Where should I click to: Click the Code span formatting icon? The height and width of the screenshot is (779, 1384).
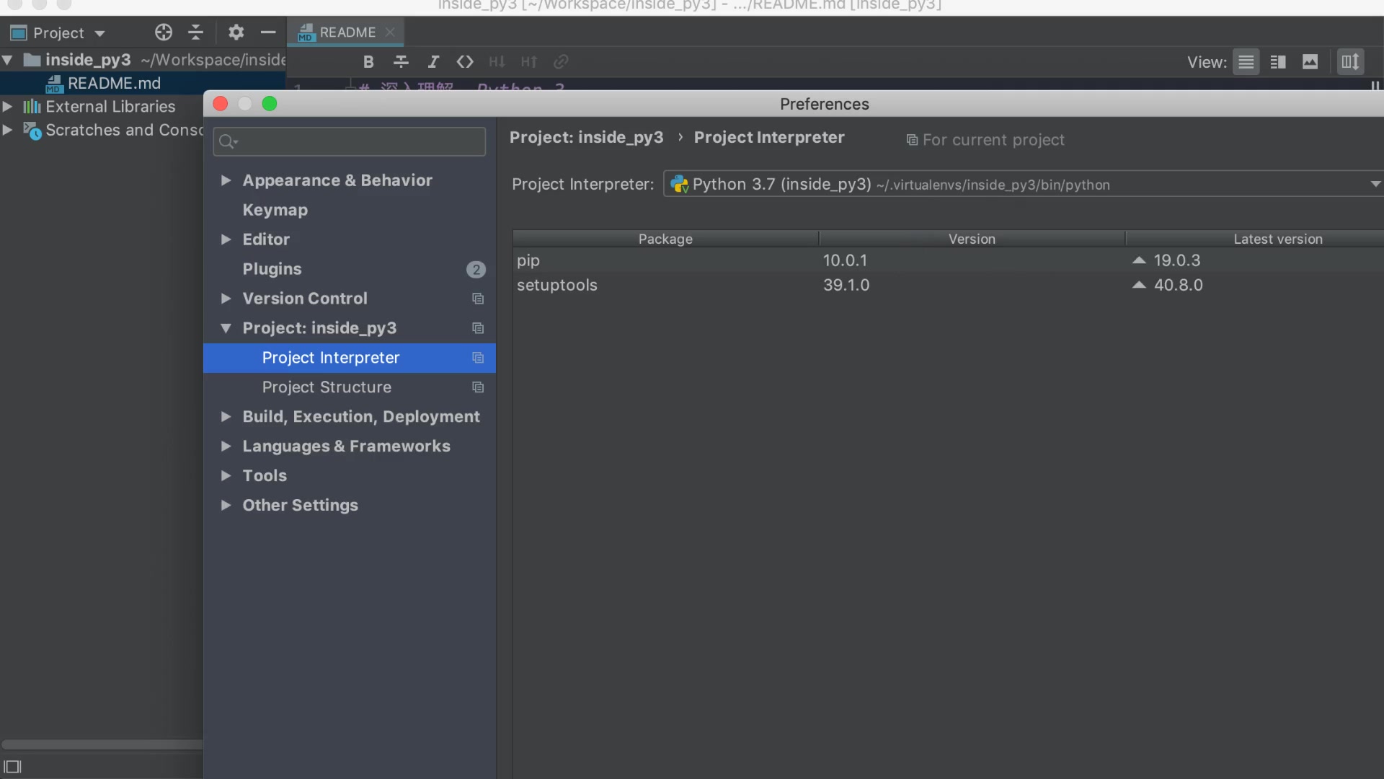(465, 62)
